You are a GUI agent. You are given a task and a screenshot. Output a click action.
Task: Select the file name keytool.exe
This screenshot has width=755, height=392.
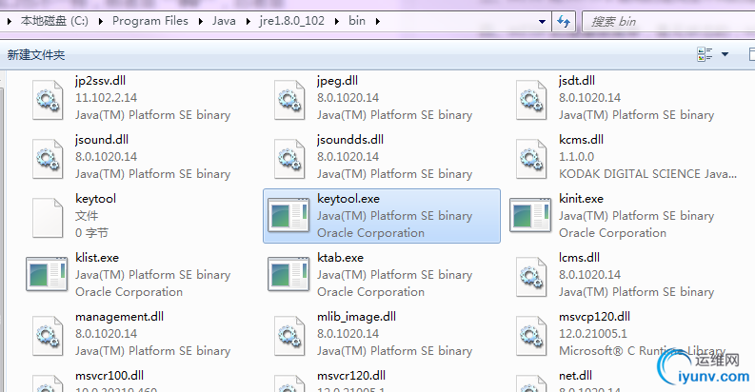point(348,199)
